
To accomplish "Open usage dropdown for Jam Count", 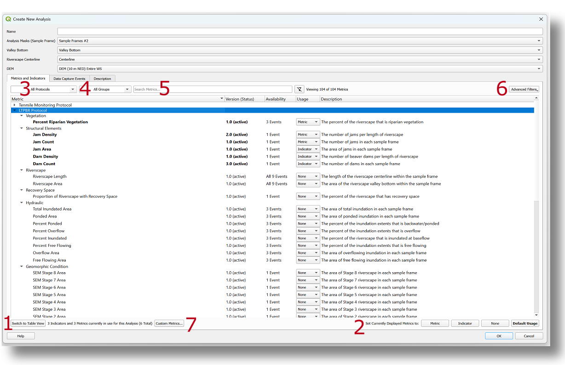I will (x=308, y=142).
